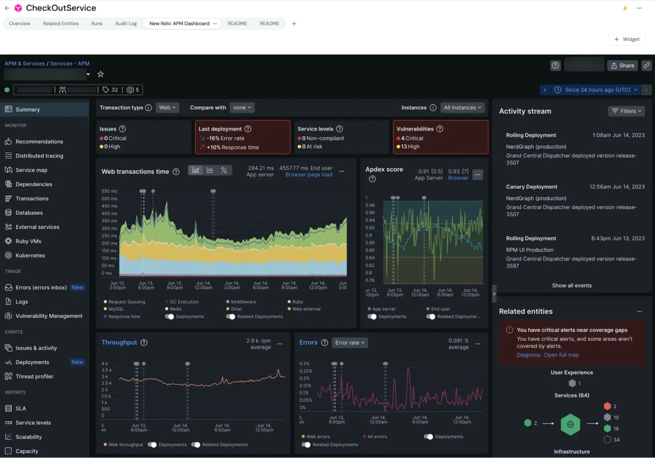Screen dimensions: 655x458
Task: Click Open full map link
Action: [561, 355]
